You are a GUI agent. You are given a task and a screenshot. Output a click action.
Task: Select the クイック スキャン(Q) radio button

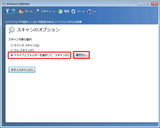12,45
